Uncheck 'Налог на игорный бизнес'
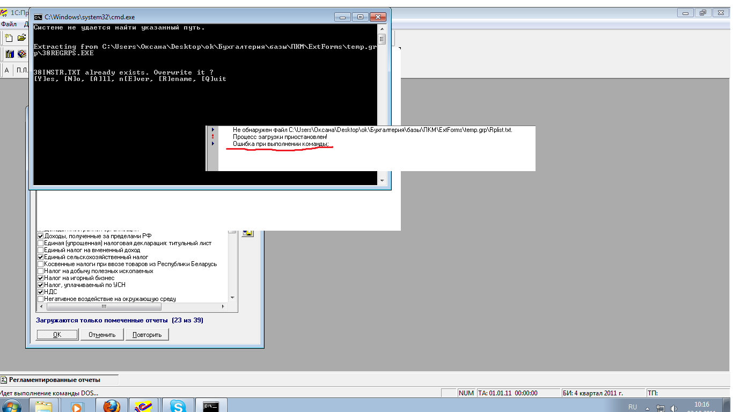Image resolution: width=733 pixels, height=412 pixels. 40,278
